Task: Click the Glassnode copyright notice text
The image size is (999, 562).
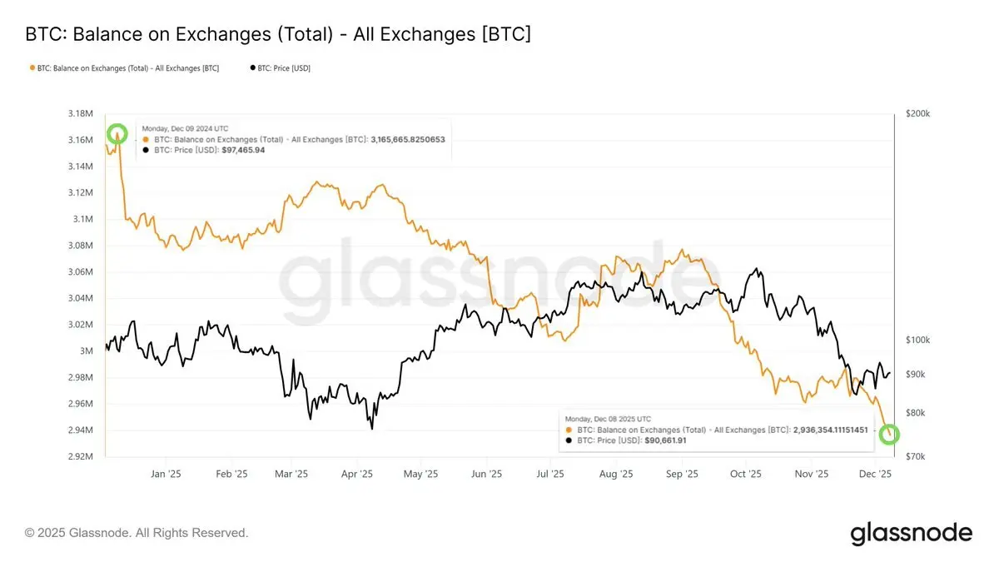Action: (137, 533)
